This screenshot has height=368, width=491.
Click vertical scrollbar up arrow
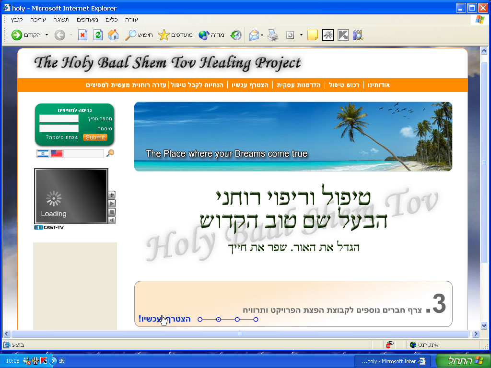484,50
